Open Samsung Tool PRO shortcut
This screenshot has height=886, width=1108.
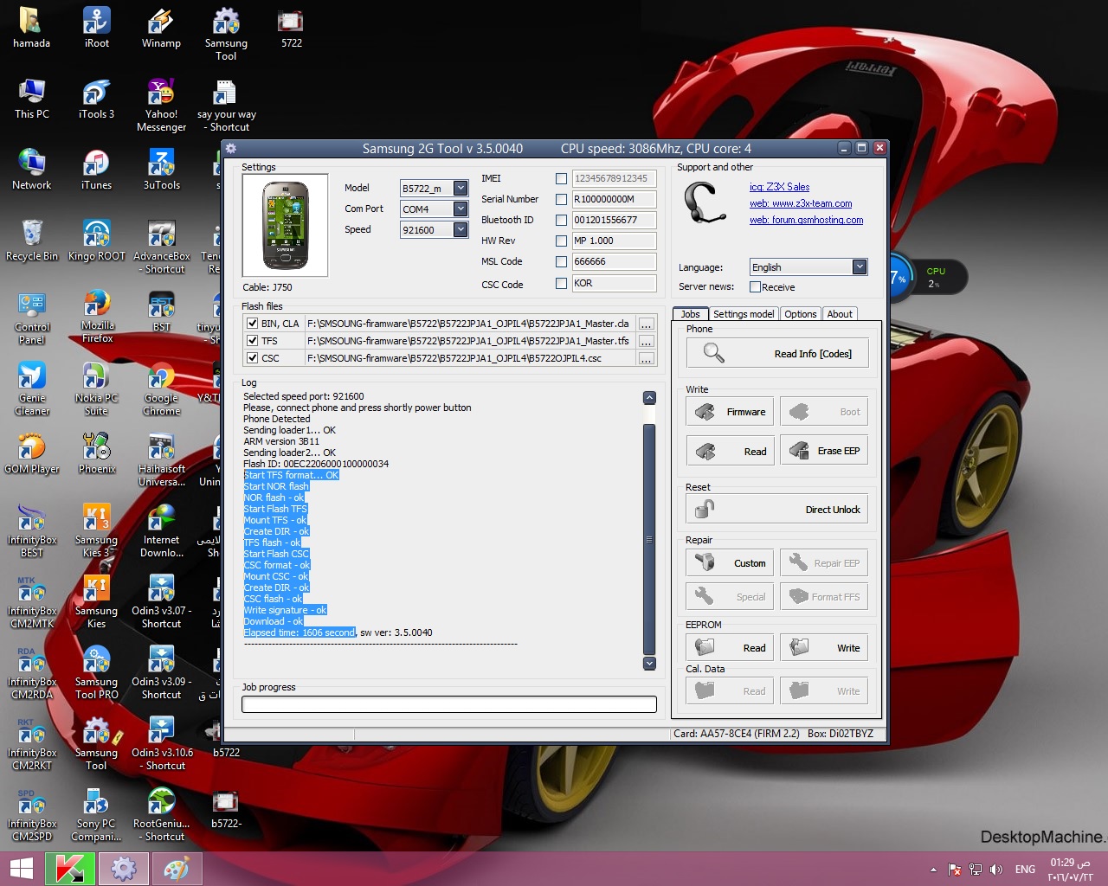96,672
